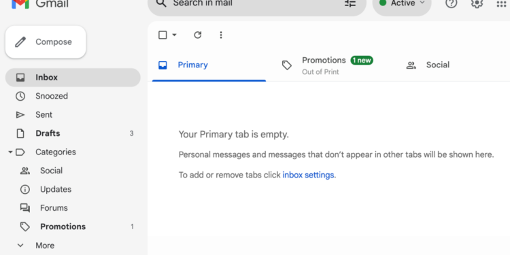Open the Sent folder
The width and height of the screenshot is (510, 255).
(73, 115)
